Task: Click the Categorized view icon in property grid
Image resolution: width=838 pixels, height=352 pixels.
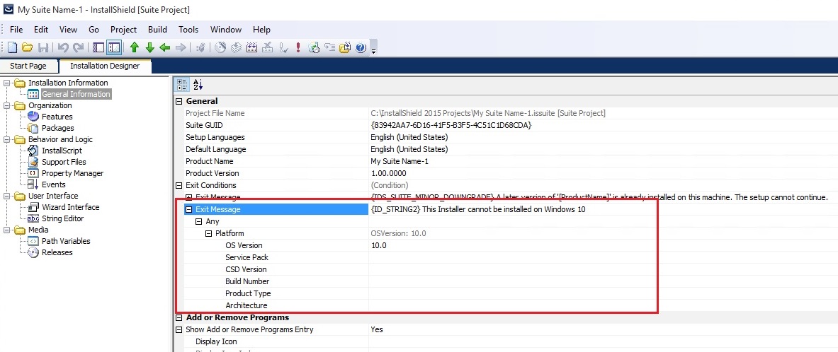Action: coord(182,84)
